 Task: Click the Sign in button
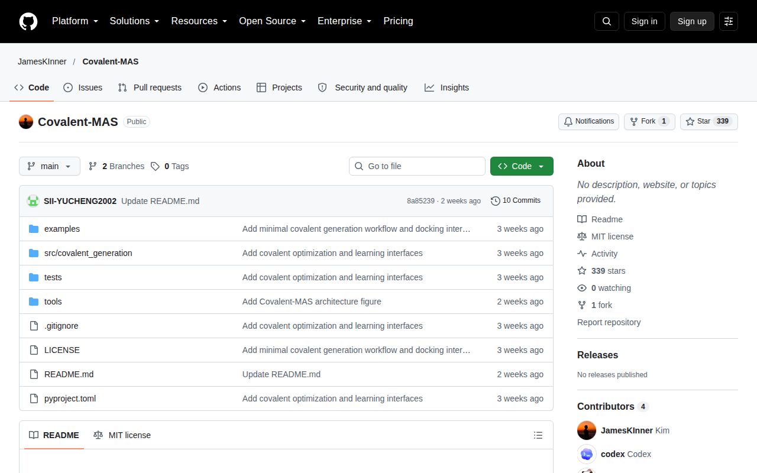click(644, 21)
